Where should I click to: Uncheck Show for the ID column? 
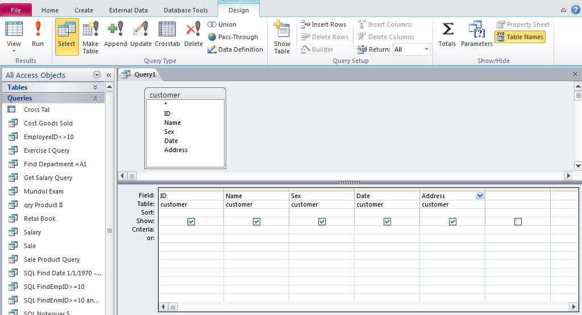(x=191, y=221)
